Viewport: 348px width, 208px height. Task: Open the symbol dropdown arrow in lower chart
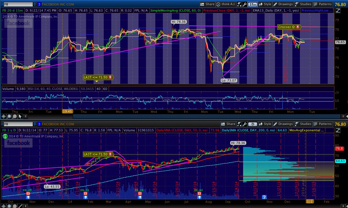(35, 124)
